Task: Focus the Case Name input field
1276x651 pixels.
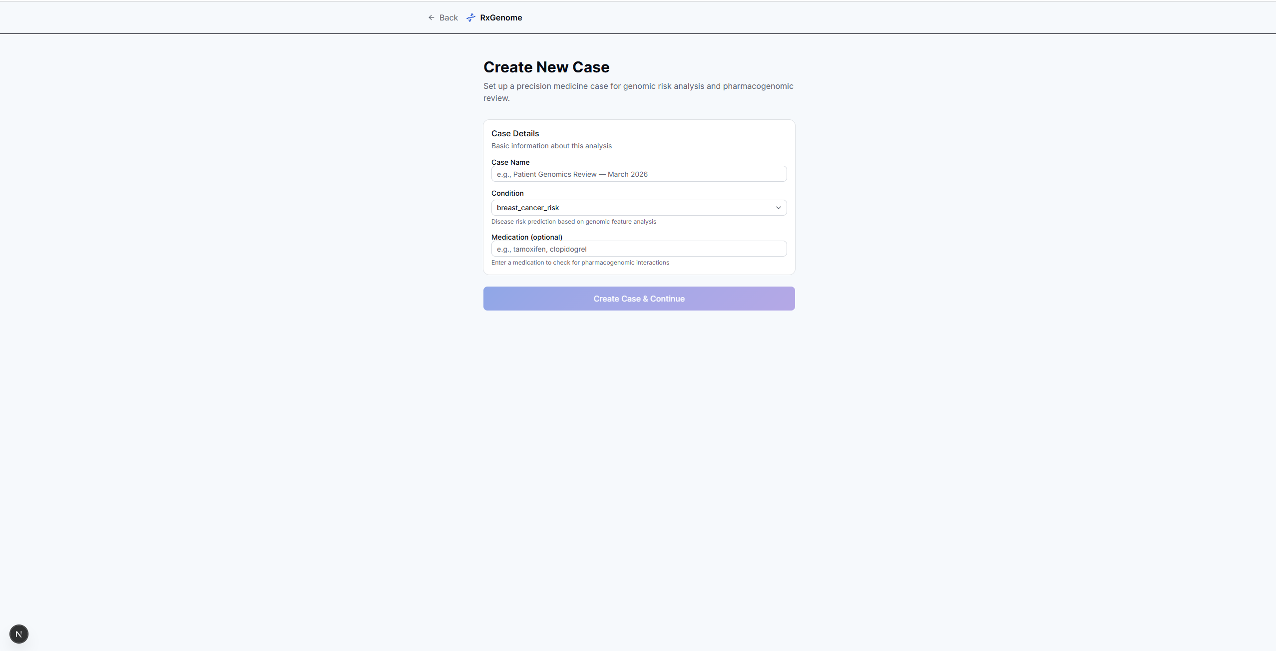Action: (x=639, y=174)
